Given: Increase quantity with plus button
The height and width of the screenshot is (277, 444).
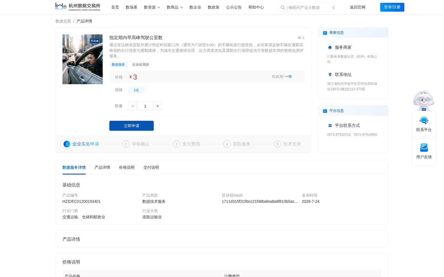Looking at the screenshot, I should (158, 106).
